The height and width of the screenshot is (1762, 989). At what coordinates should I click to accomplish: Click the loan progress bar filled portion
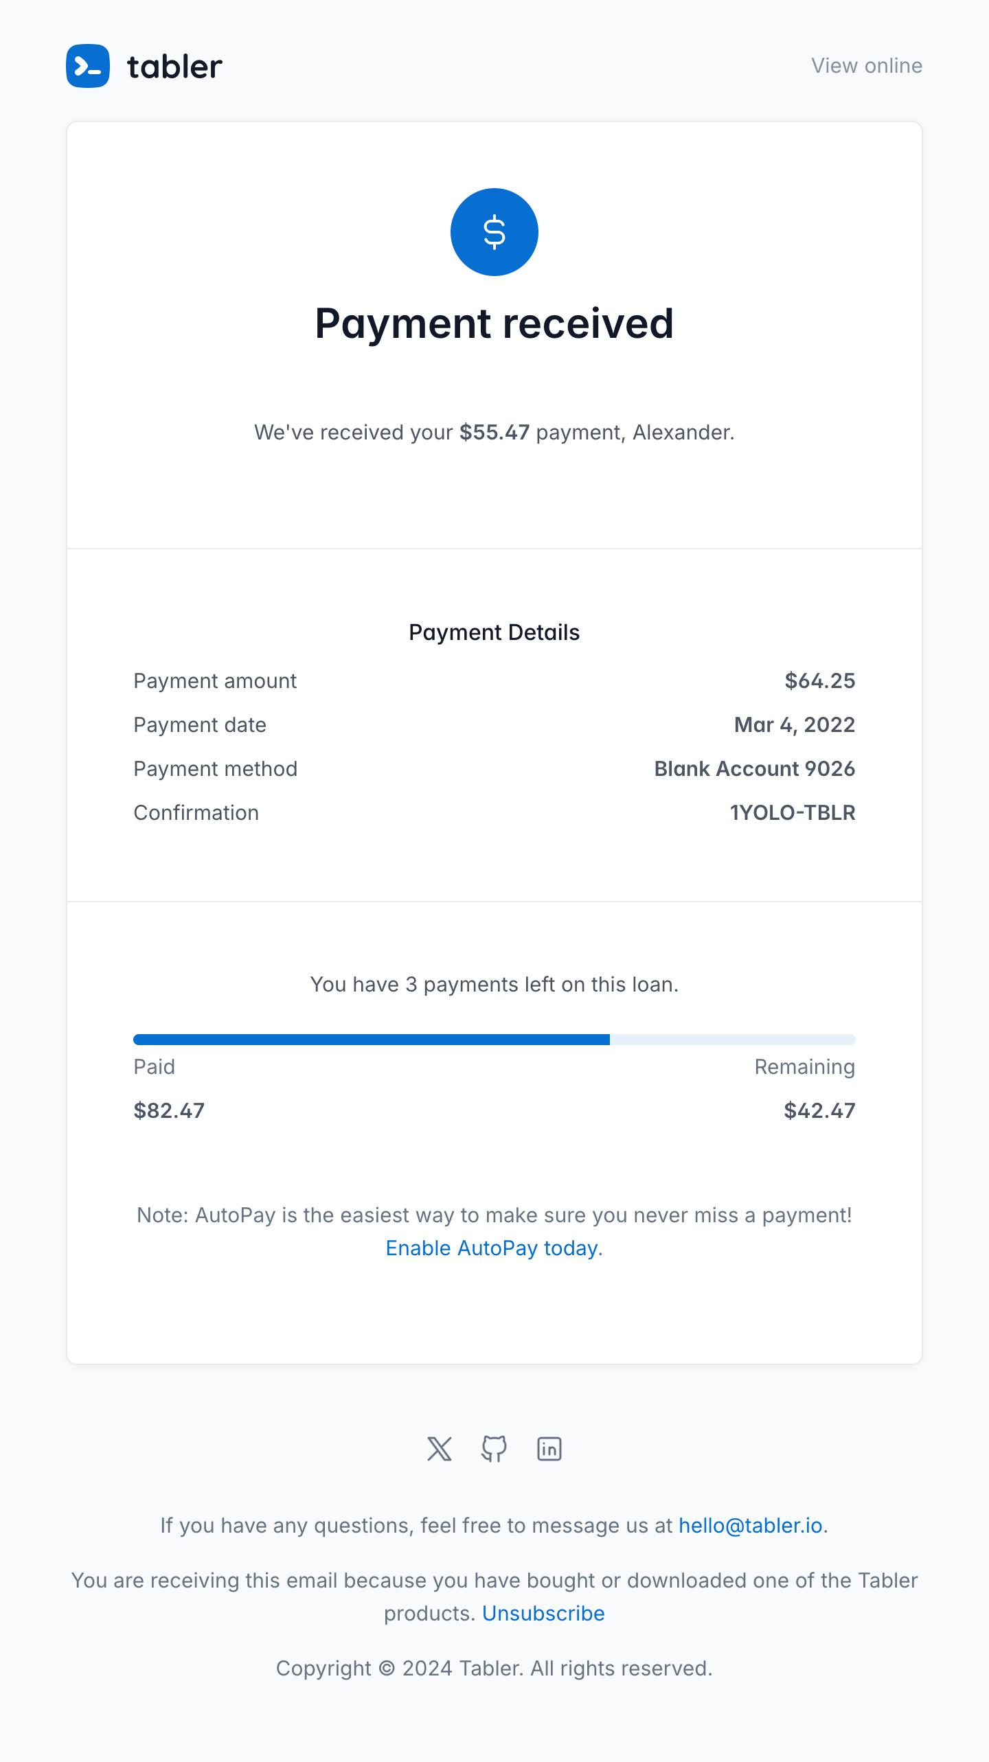pos(372,1040)
